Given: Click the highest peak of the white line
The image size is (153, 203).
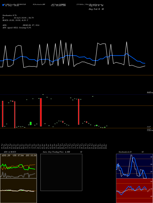Looking at the screenshot, I should click(61, 40).
